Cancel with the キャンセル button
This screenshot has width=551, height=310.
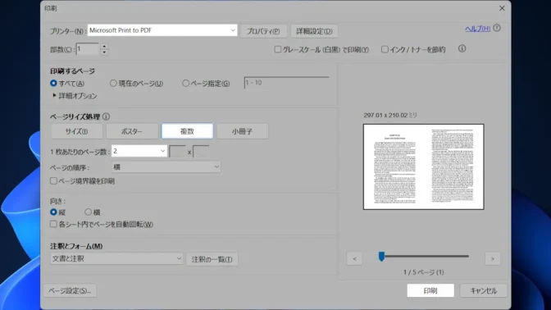click(x=484, y=290)
